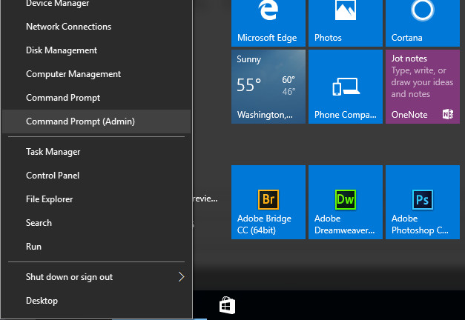Open the Washington weather tile
The height and width of the screenshot is (320, 465).
pos(268,87)
